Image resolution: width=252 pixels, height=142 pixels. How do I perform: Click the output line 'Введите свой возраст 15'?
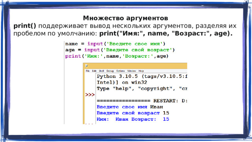coord(133,113)
